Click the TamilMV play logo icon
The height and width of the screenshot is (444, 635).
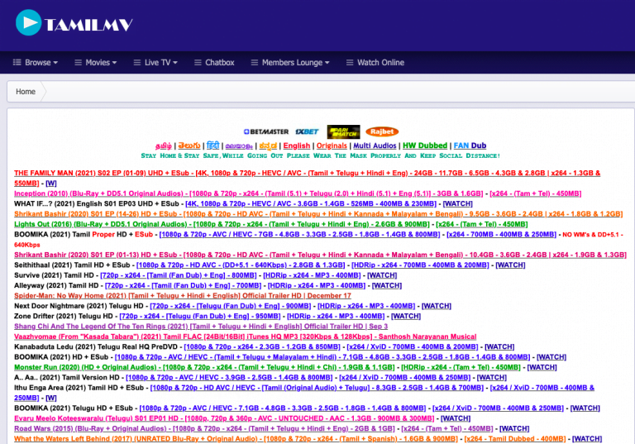[28, 22]
